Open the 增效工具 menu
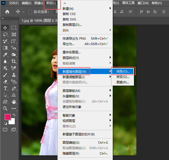The image size is (169, 160). pos(128,3)
